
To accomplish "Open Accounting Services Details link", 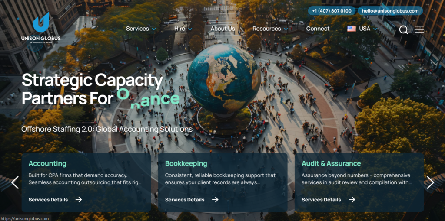I will pyautogui.click(x=48, y=200).
